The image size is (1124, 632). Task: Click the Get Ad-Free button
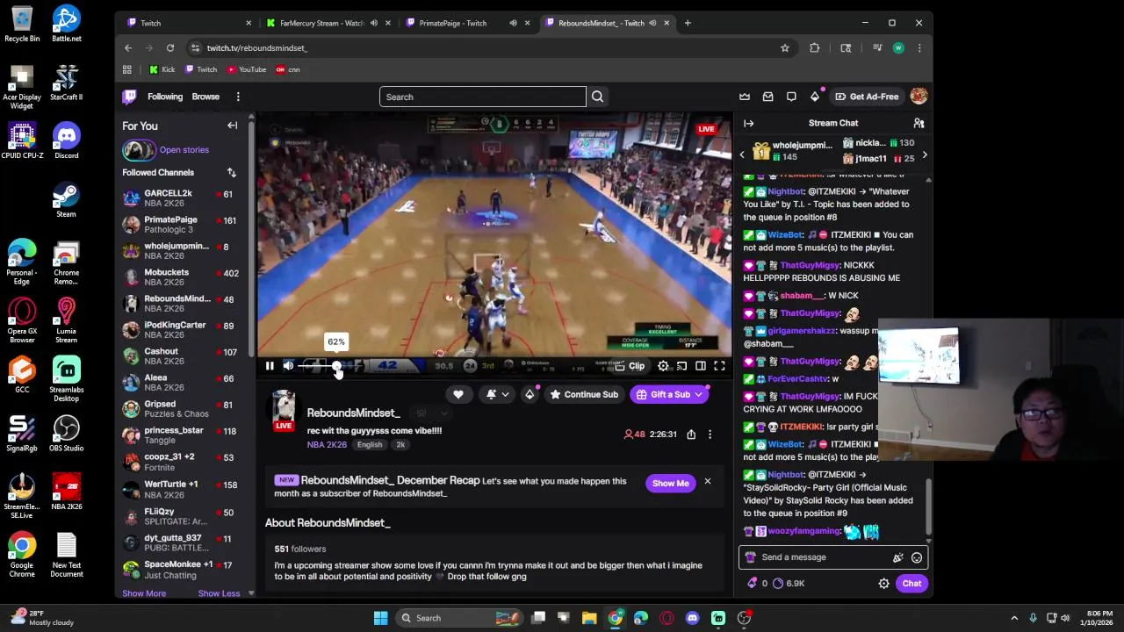coord(867,97)
